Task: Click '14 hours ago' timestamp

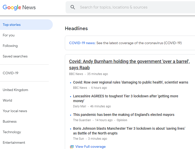Action: (x=104, y=120)
